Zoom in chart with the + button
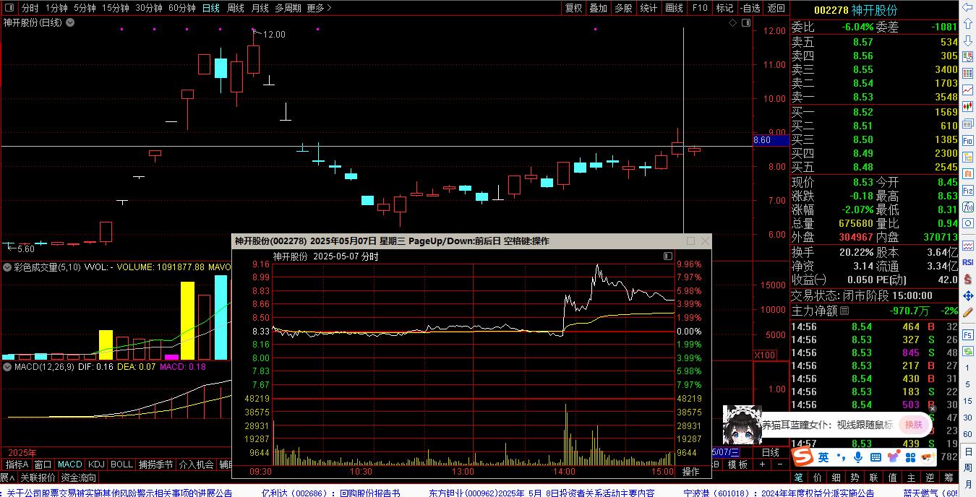Screen dimensions: 976x497 pyautogui.click(x=762, y=464)
